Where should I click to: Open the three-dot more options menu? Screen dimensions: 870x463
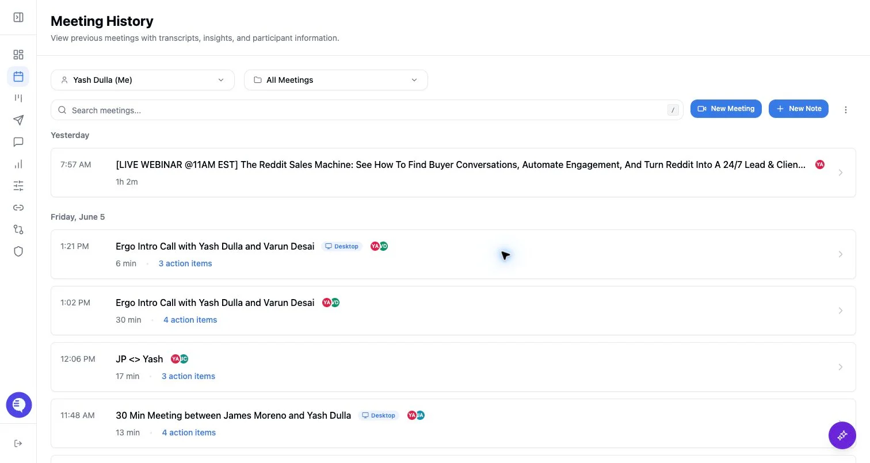pos(846,110)
